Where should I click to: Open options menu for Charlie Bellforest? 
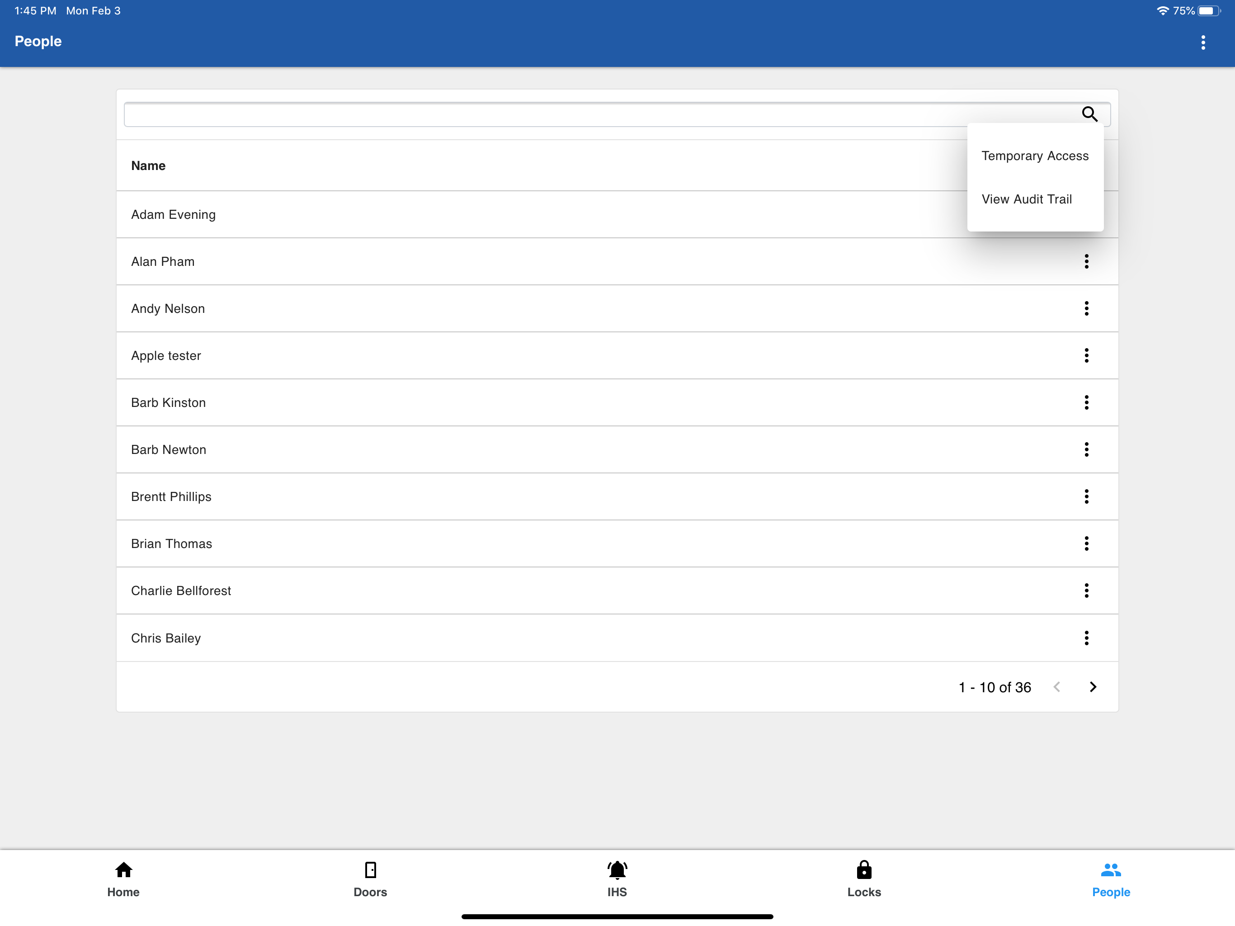1086,591
